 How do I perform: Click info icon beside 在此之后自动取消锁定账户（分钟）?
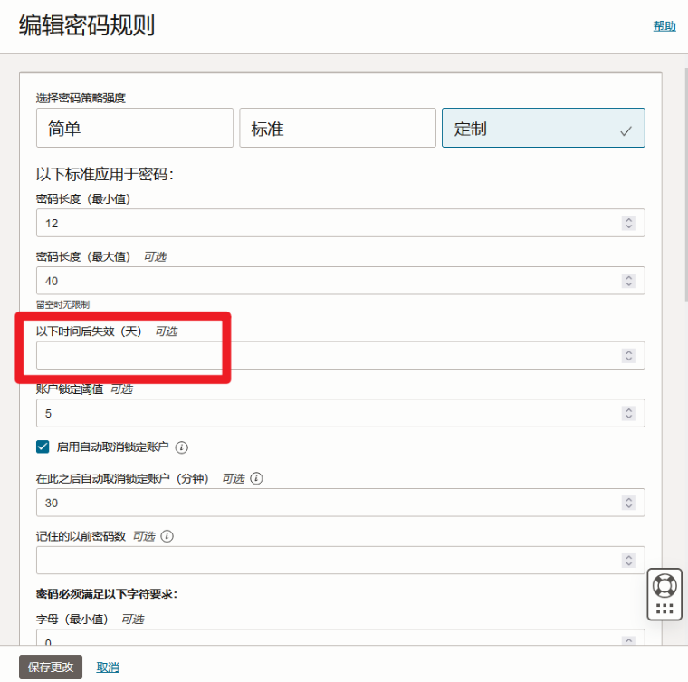pyautogui.click(x=256, y=479)
